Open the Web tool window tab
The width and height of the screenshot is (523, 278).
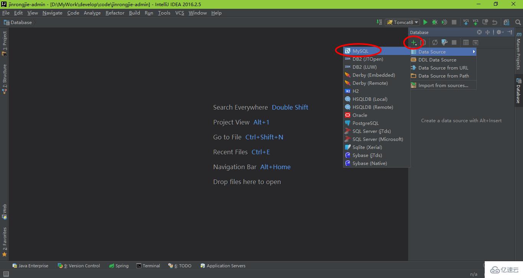coord(5,212)
